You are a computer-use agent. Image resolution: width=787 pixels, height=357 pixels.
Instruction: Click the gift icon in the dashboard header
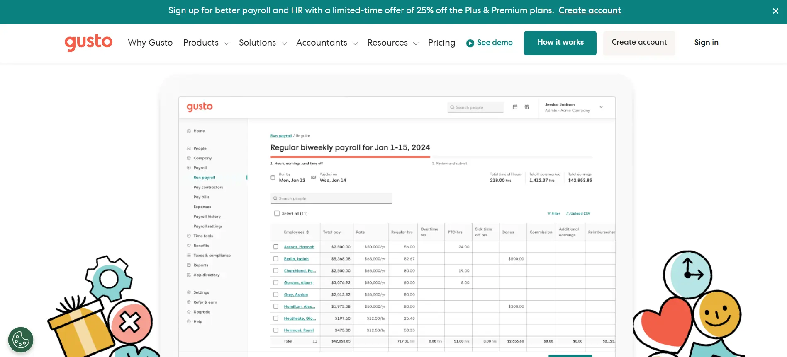(x=527, y=107)
